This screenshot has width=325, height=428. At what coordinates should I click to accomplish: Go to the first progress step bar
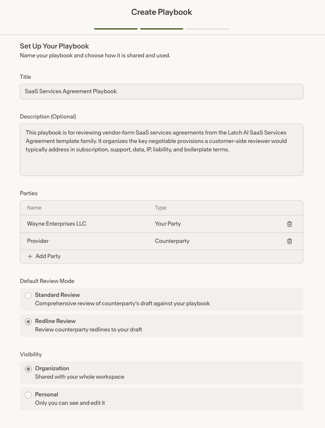116,29
